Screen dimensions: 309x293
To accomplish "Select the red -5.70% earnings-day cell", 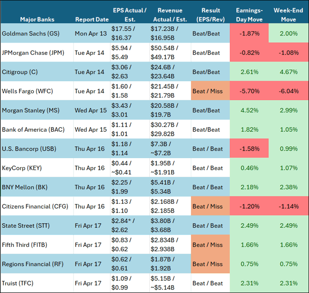I will [249, 91].
